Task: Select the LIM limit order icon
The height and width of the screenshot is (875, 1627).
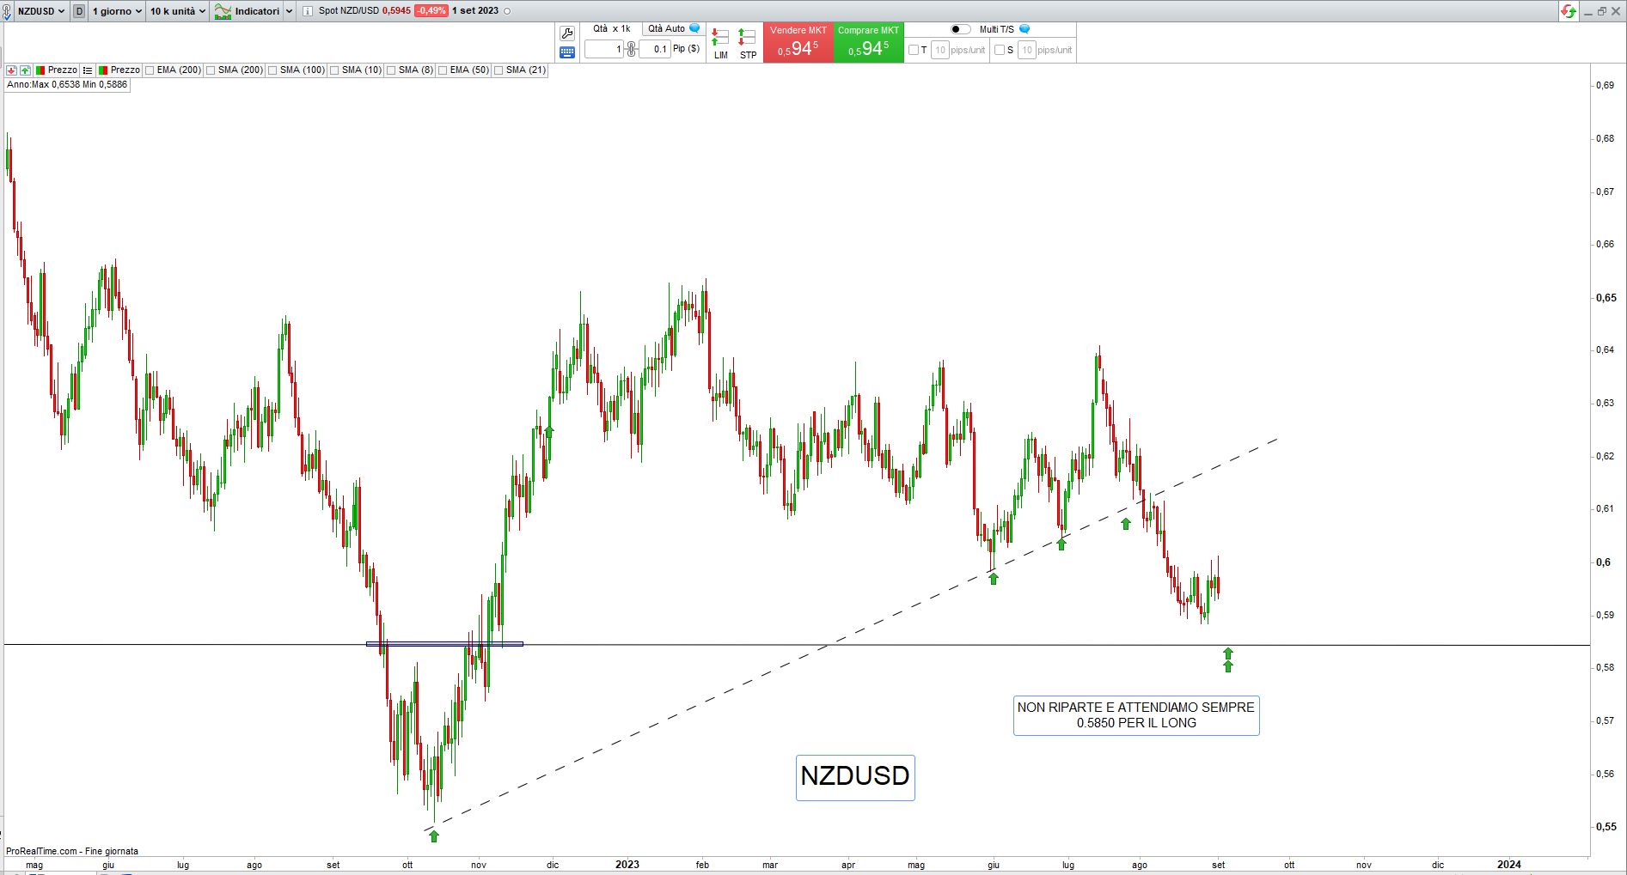Action: click(x=720, y=43)
